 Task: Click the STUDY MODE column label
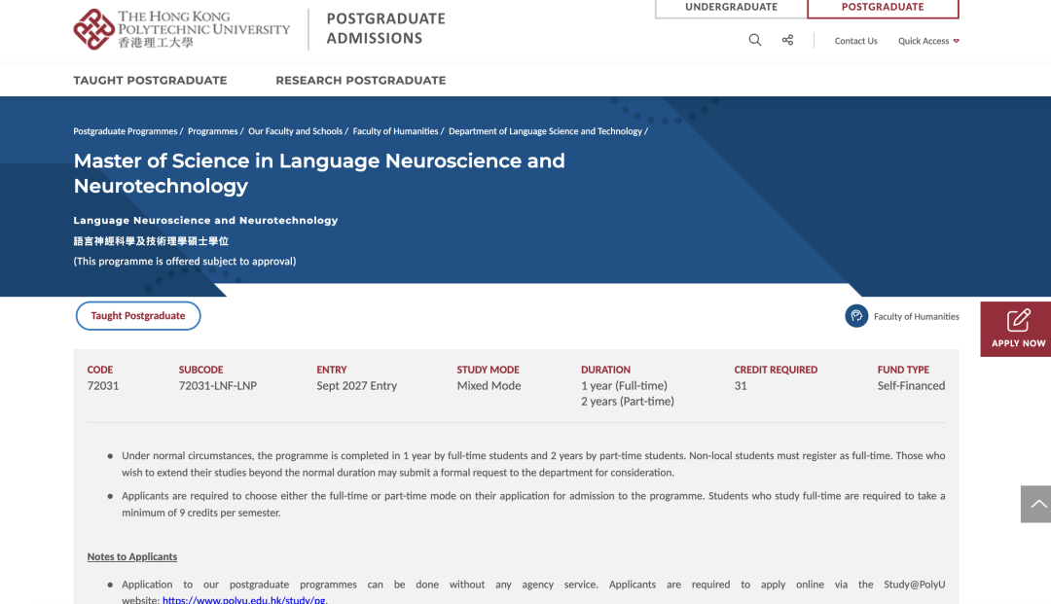coord(488,370)
